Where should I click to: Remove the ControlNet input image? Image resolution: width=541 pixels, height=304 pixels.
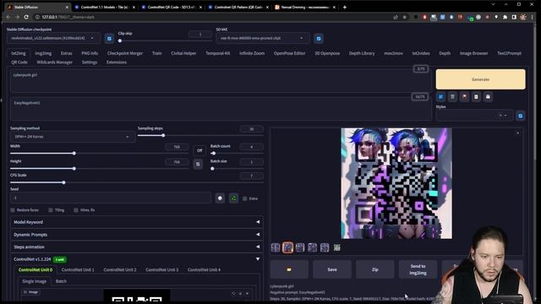(x=247, y=293)
